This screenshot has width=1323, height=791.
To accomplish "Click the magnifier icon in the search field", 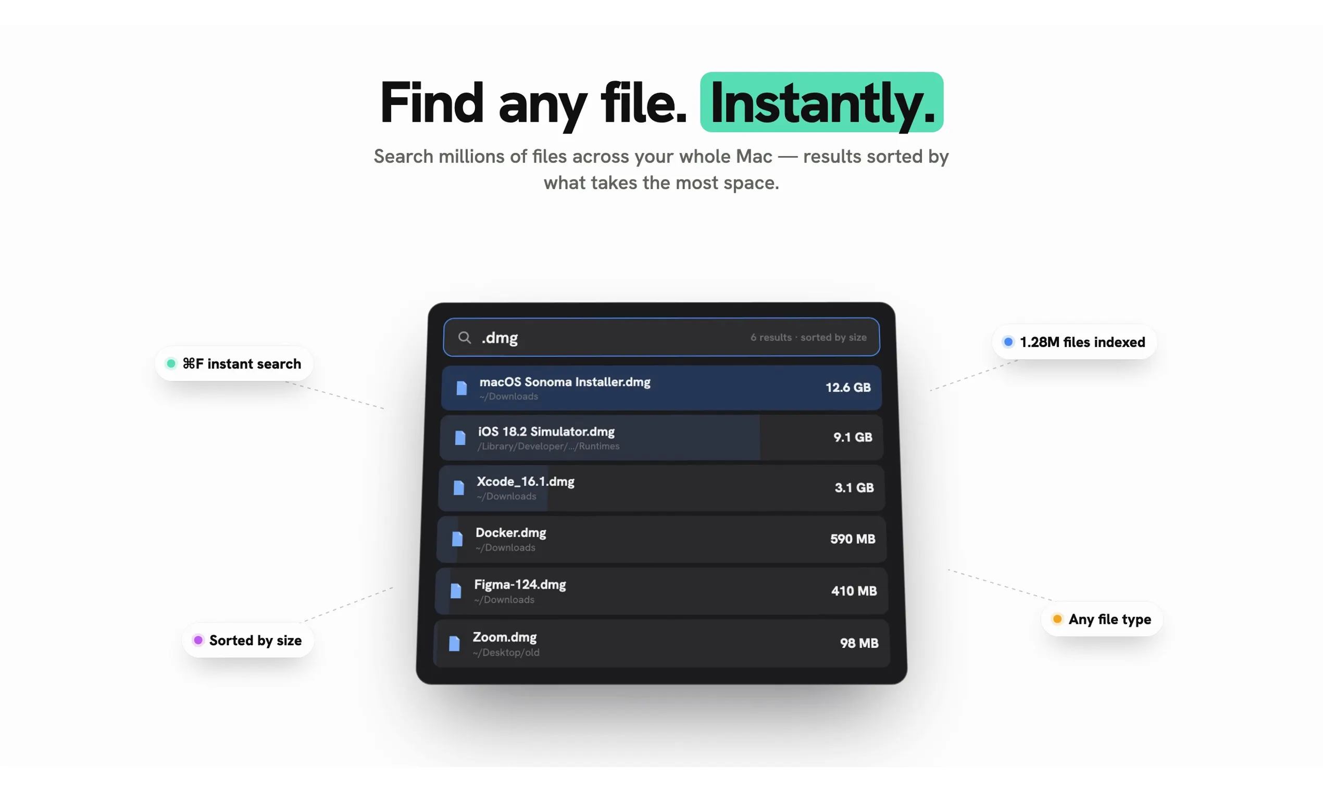I will [x=464, y=337].
